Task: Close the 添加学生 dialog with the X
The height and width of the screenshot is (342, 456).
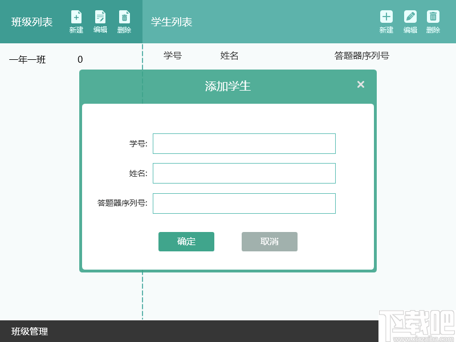Action: [360, 84]
